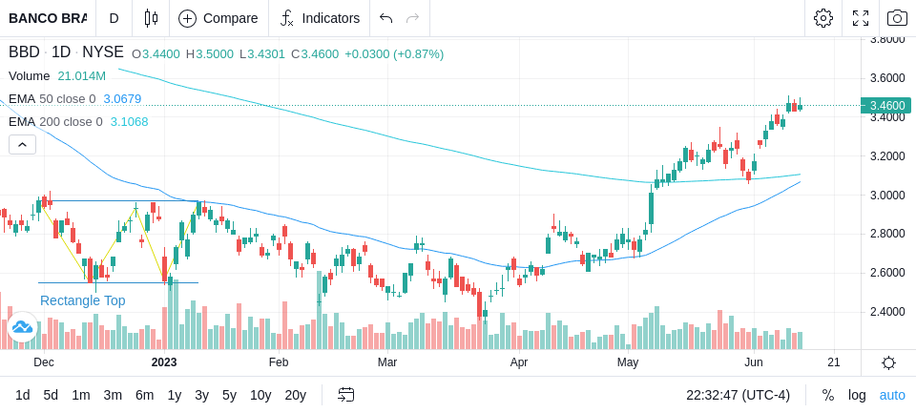Set range to 1y
Screen dimensions: 916x413
pyautogui.click(x=174, y=396)
